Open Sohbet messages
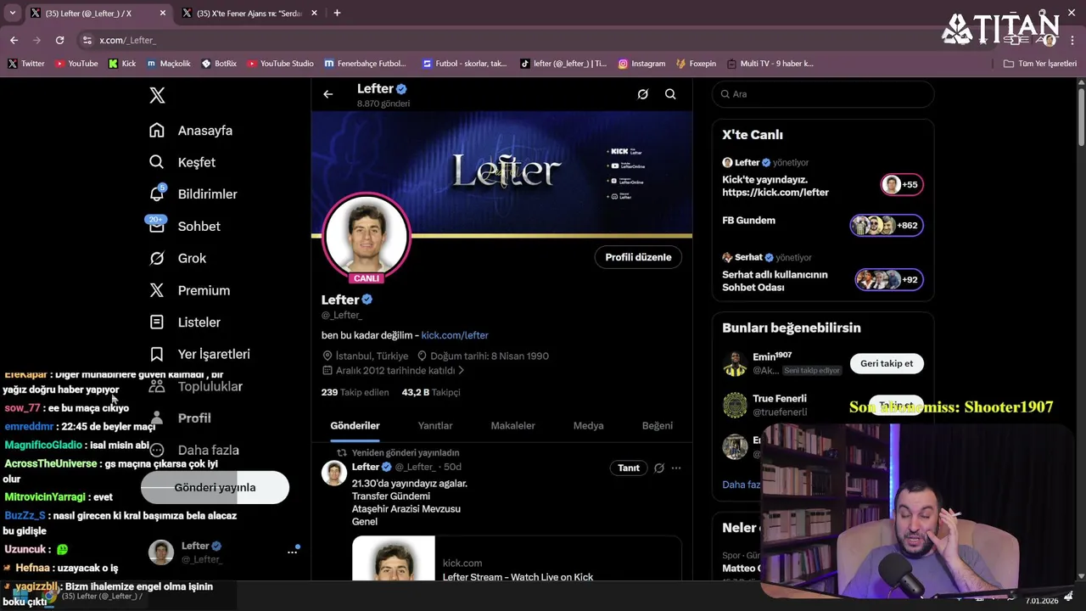Viewport: 1086px width, 611px height. point(184,227)
